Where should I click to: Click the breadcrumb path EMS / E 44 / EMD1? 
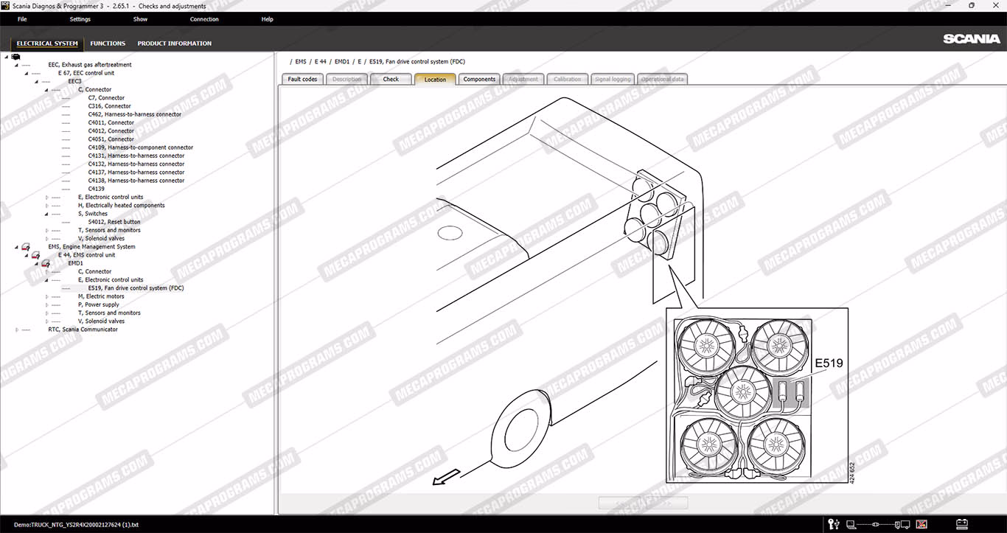[322, 61]
